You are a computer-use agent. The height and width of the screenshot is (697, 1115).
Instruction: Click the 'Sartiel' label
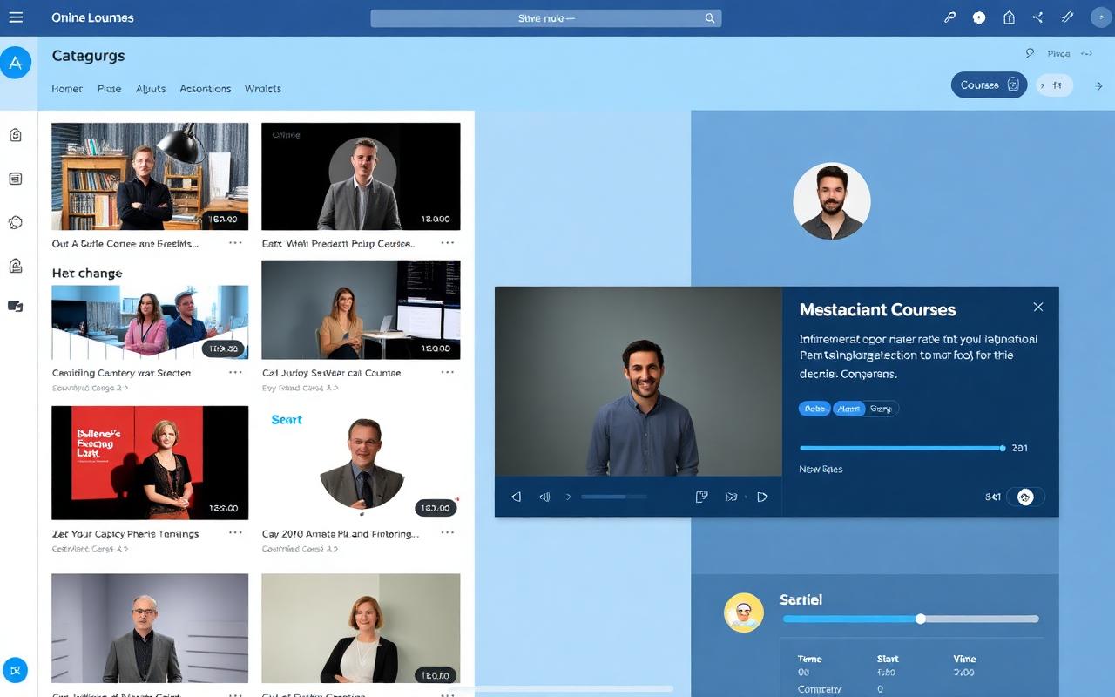coord(801,599)
